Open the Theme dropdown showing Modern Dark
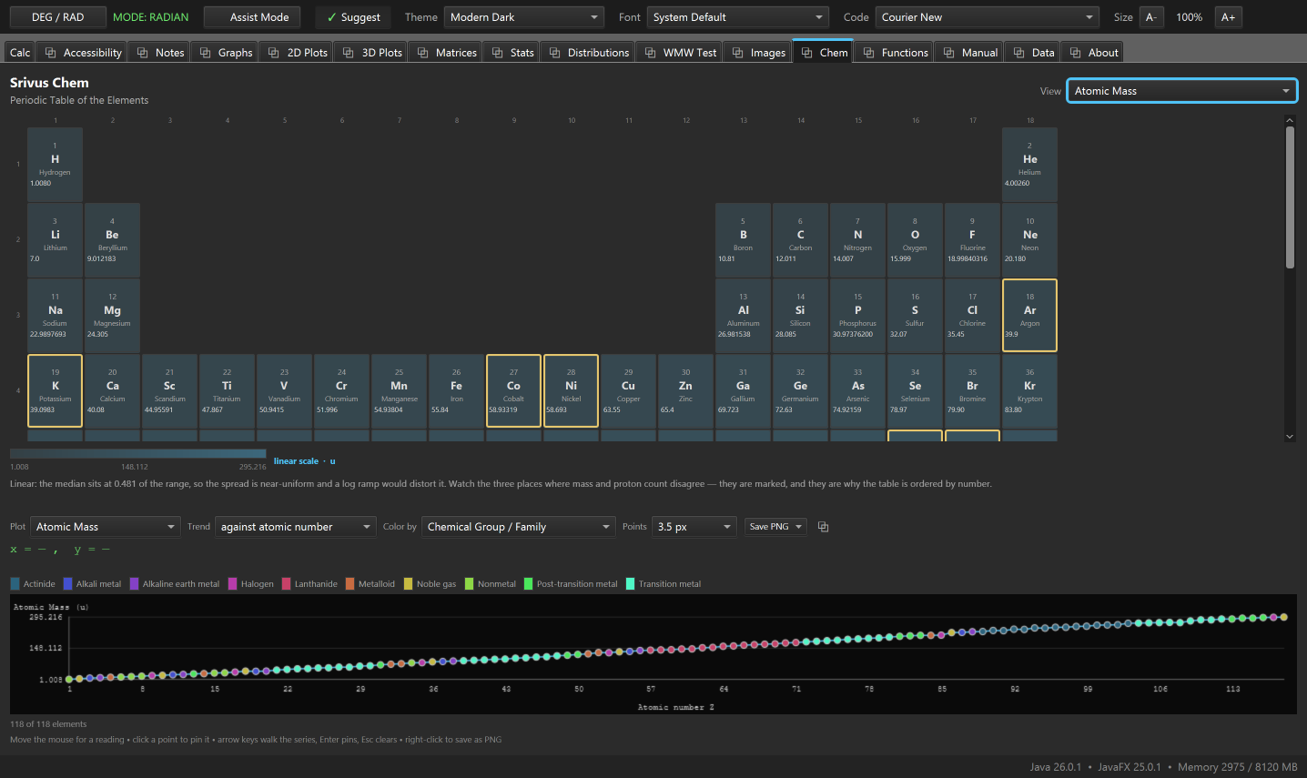Image resolution: width=1307 pixels, height=778 pixels. (x=524, y=17)
